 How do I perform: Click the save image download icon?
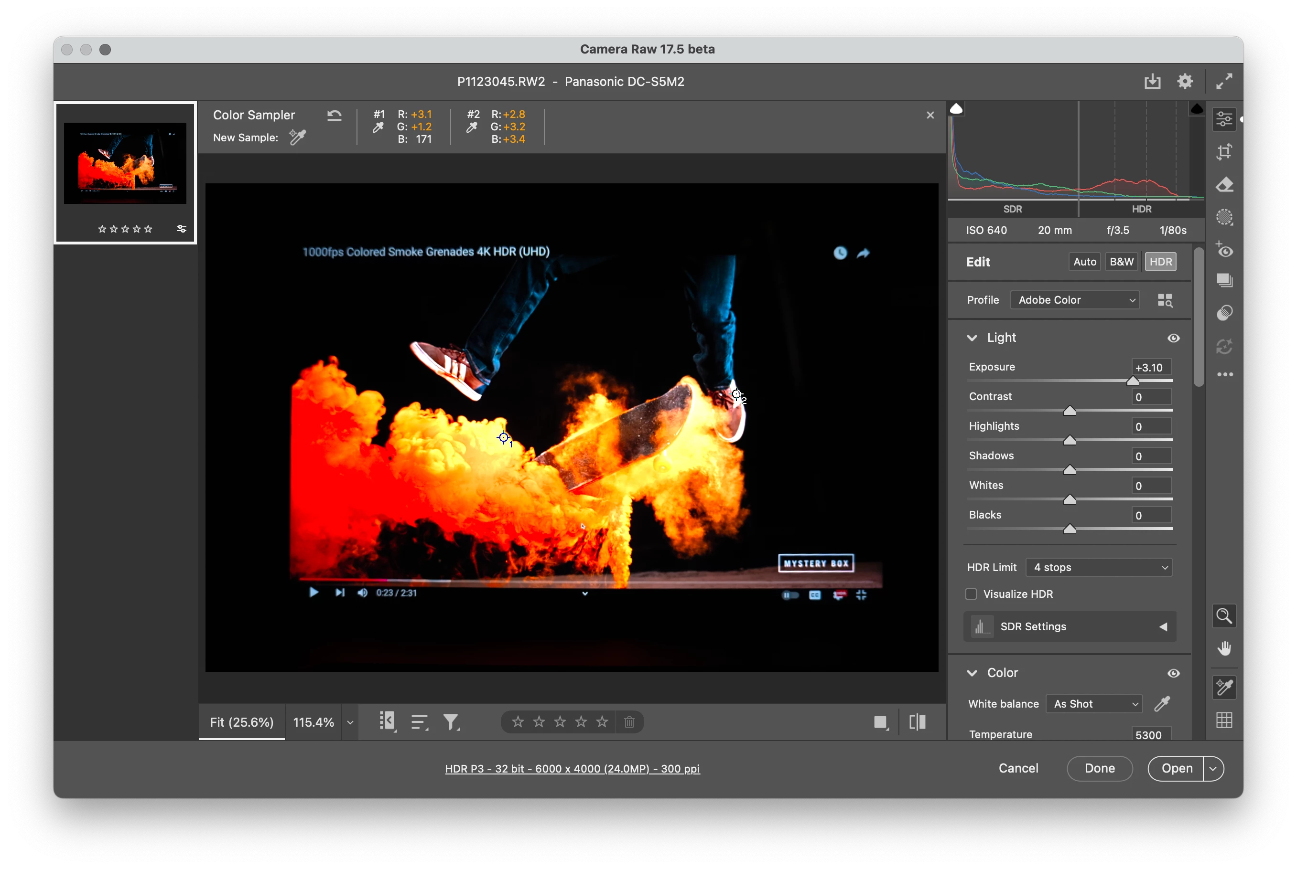(1152, 82)
